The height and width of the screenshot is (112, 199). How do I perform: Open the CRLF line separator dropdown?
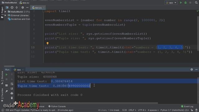pos(132,110)
